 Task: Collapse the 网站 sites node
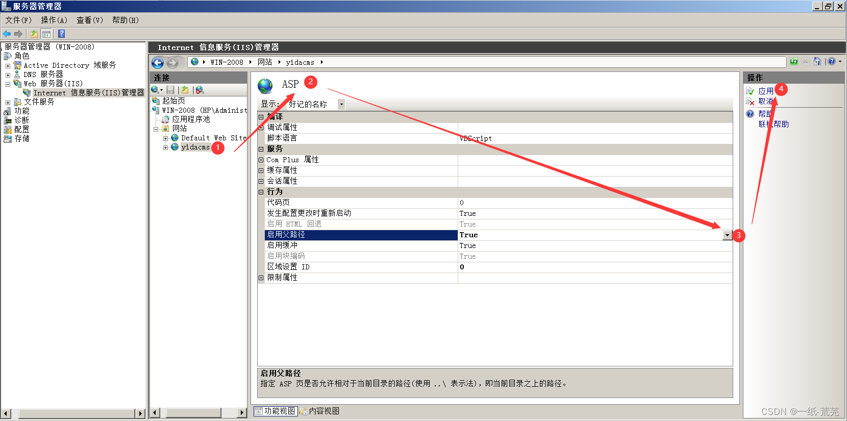[x=156, y=129]
